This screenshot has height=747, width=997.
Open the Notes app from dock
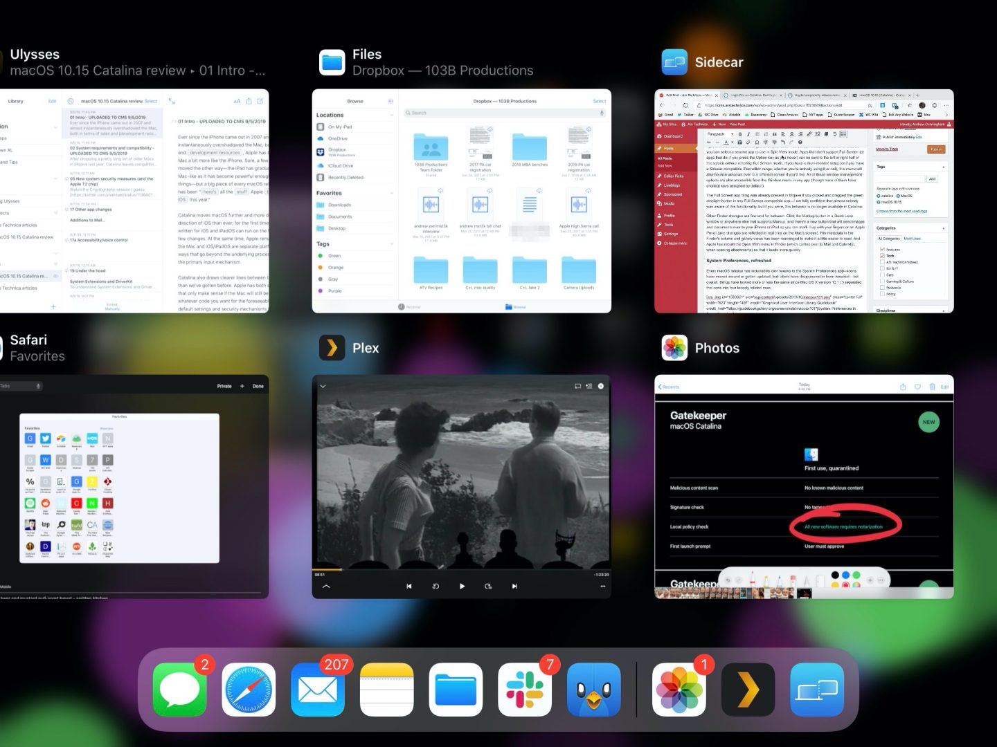pyautogui.click(x=387, y=690)
